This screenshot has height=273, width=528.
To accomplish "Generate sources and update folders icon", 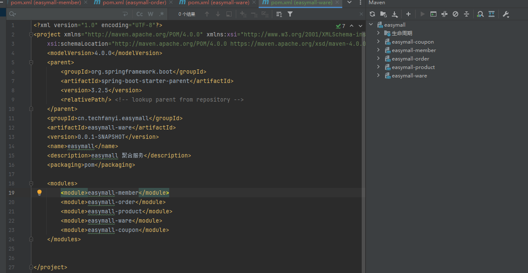I will [x=383, y=14].
